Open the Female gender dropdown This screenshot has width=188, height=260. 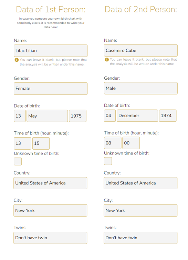point(51,89)
